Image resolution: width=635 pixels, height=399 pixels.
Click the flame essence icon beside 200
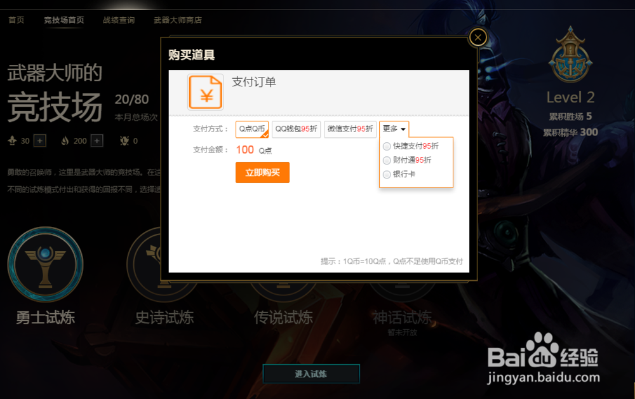point(65,140)
